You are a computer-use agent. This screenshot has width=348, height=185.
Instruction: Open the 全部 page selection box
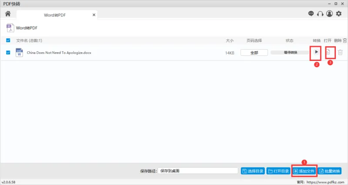coord(254,53)
